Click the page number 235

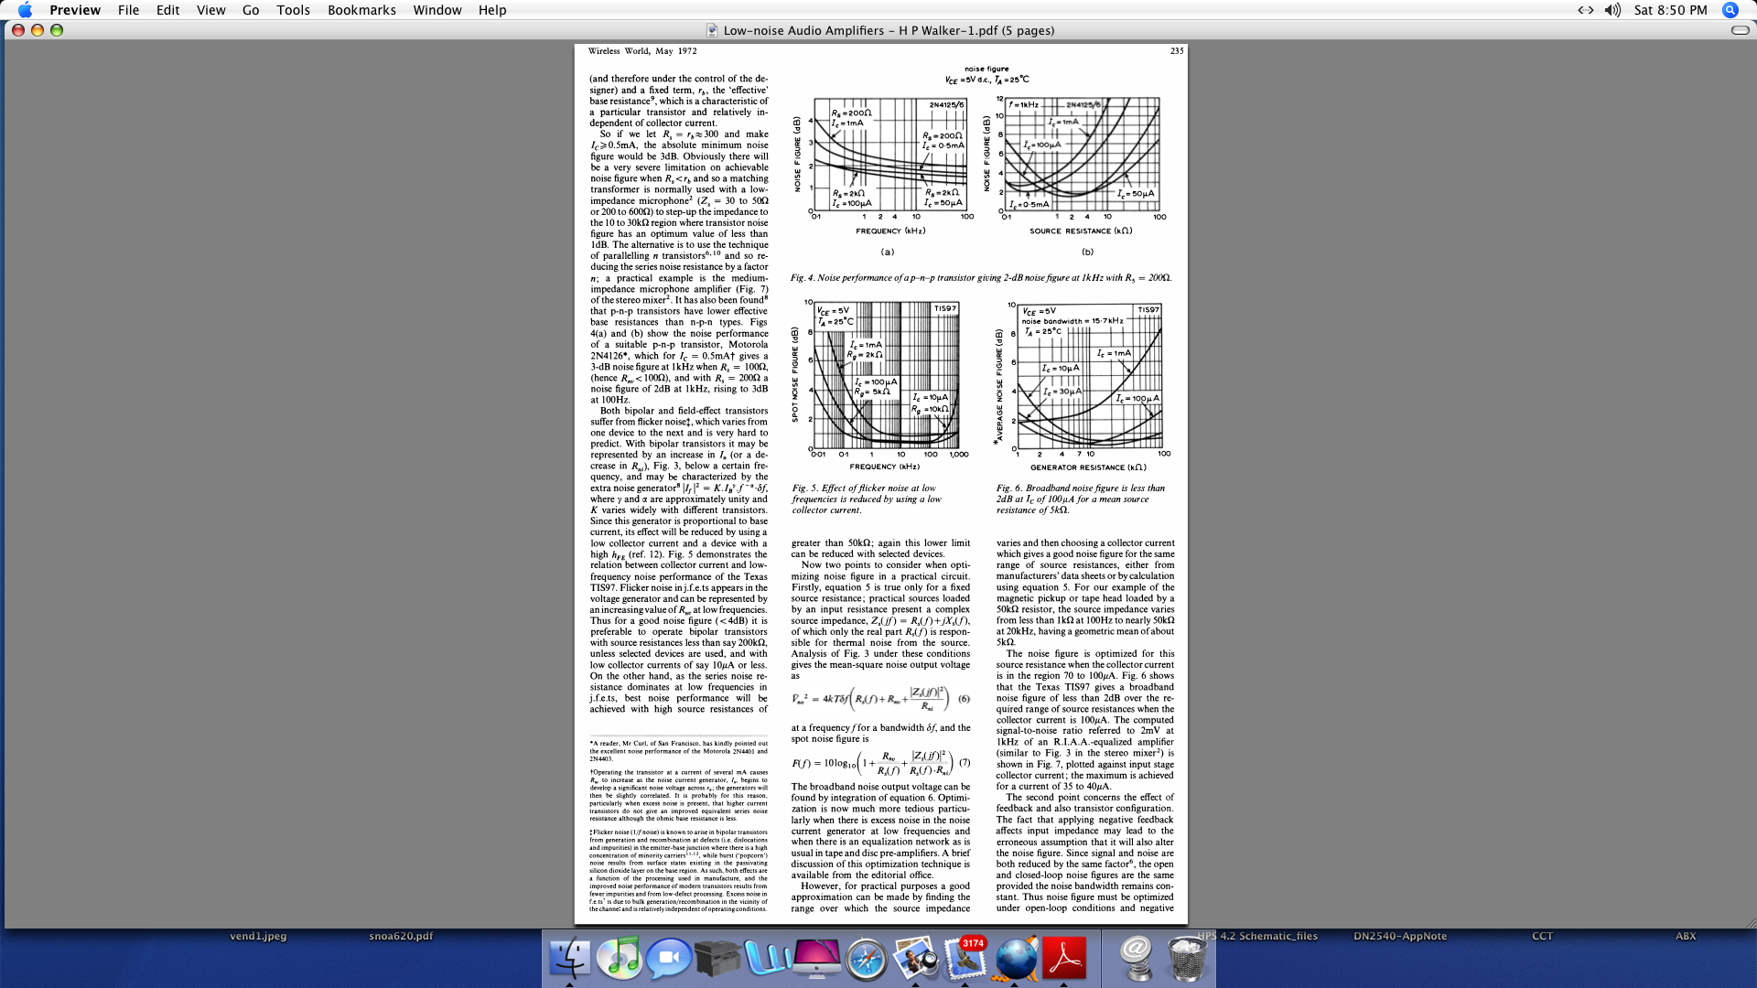(1177, 51)
